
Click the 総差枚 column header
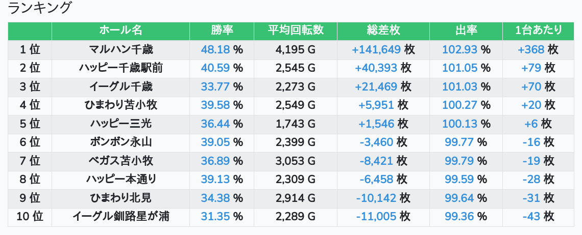click(383, 31)
